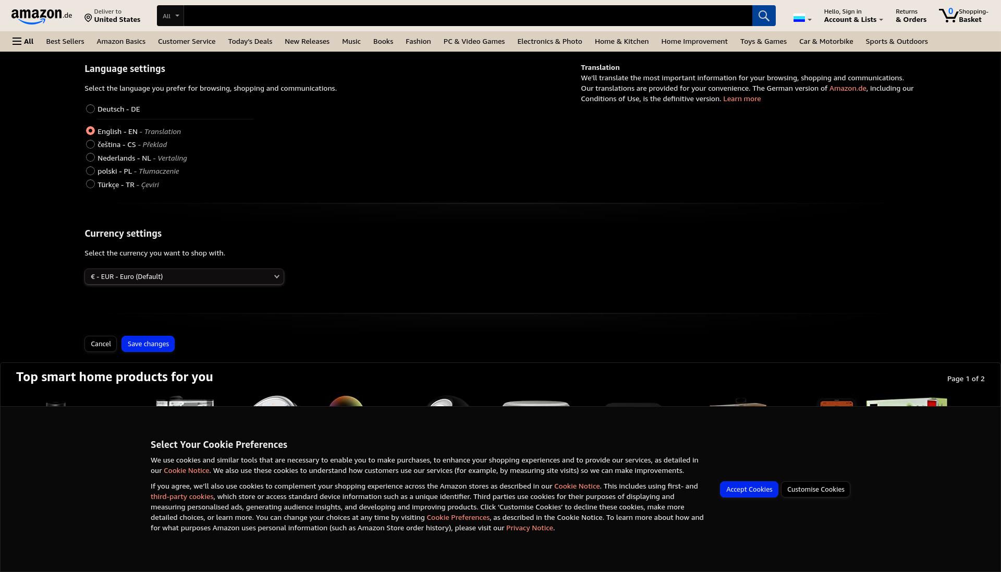The width and height of the screenshot is (1001, 572).
Task: Open Cookie Preferences link
Action: [458, 517]
